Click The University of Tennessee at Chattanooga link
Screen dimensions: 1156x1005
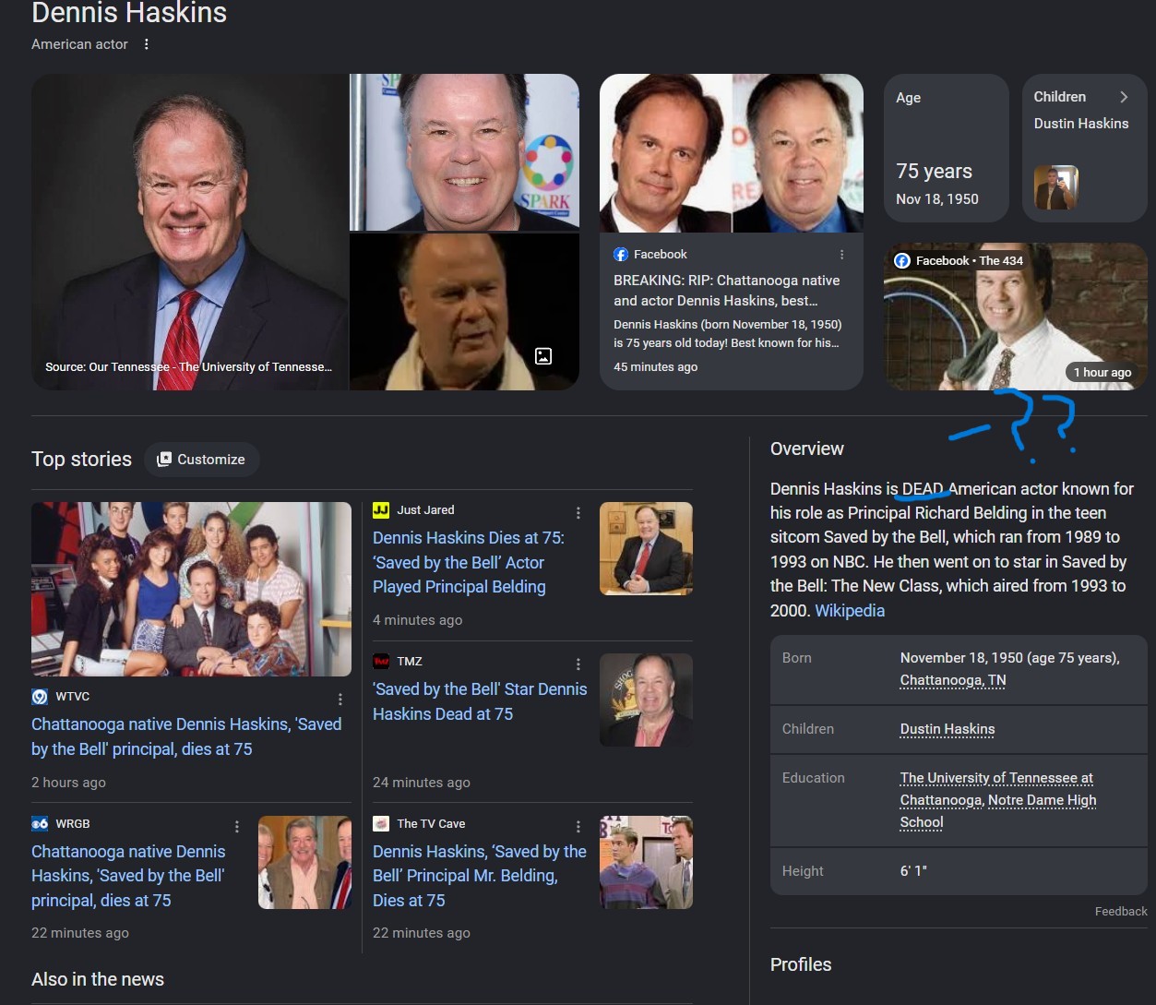996,789
